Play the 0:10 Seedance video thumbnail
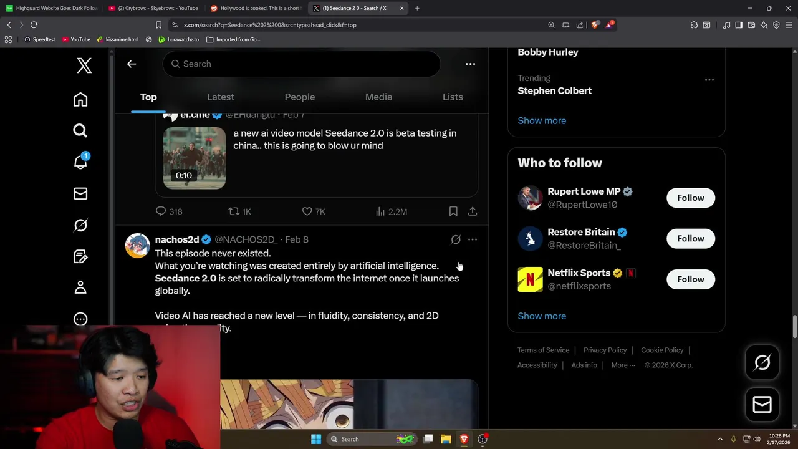Viewport: 798px width, 449px height. tap(195, 158)
